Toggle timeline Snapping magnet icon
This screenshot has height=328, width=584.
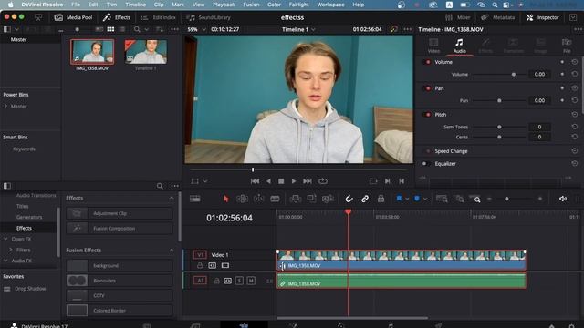click(349, 199)
